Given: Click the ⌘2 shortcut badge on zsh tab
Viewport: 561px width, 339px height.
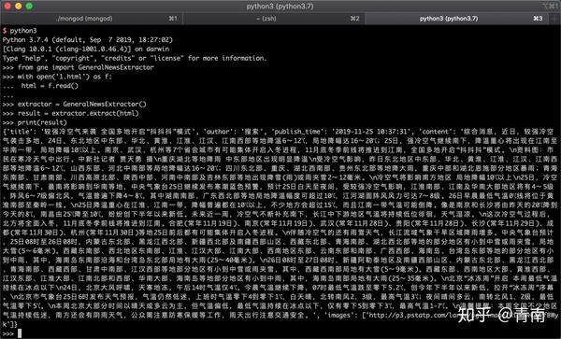Looking at the screenshot, I should coord(354,19).
